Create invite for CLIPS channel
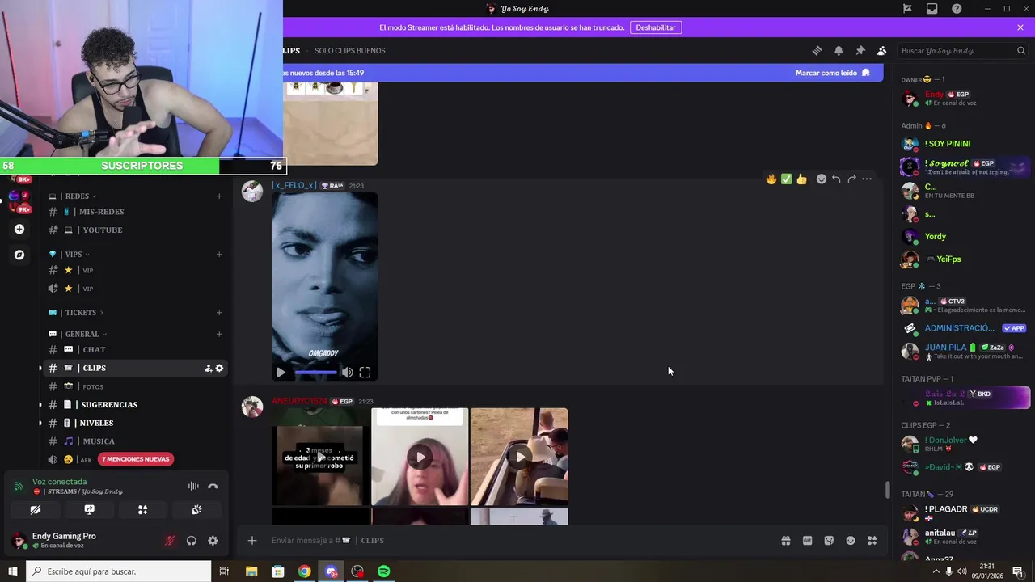 pos(208,368)
